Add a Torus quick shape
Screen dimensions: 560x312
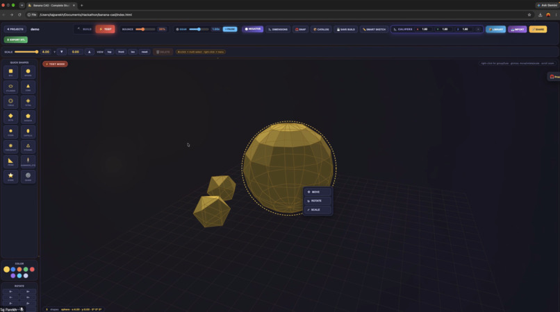point(10,102)
